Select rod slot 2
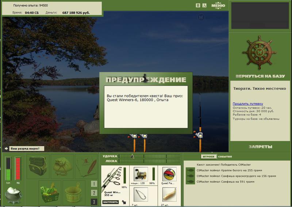This screenshot has height=207, width=292. coord(94,193)
